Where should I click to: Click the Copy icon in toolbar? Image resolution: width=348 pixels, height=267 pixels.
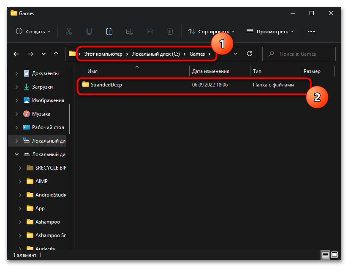[x=89, y=31]
